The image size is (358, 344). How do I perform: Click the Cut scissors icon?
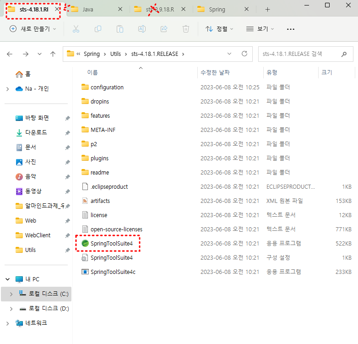tap(76, 29)
